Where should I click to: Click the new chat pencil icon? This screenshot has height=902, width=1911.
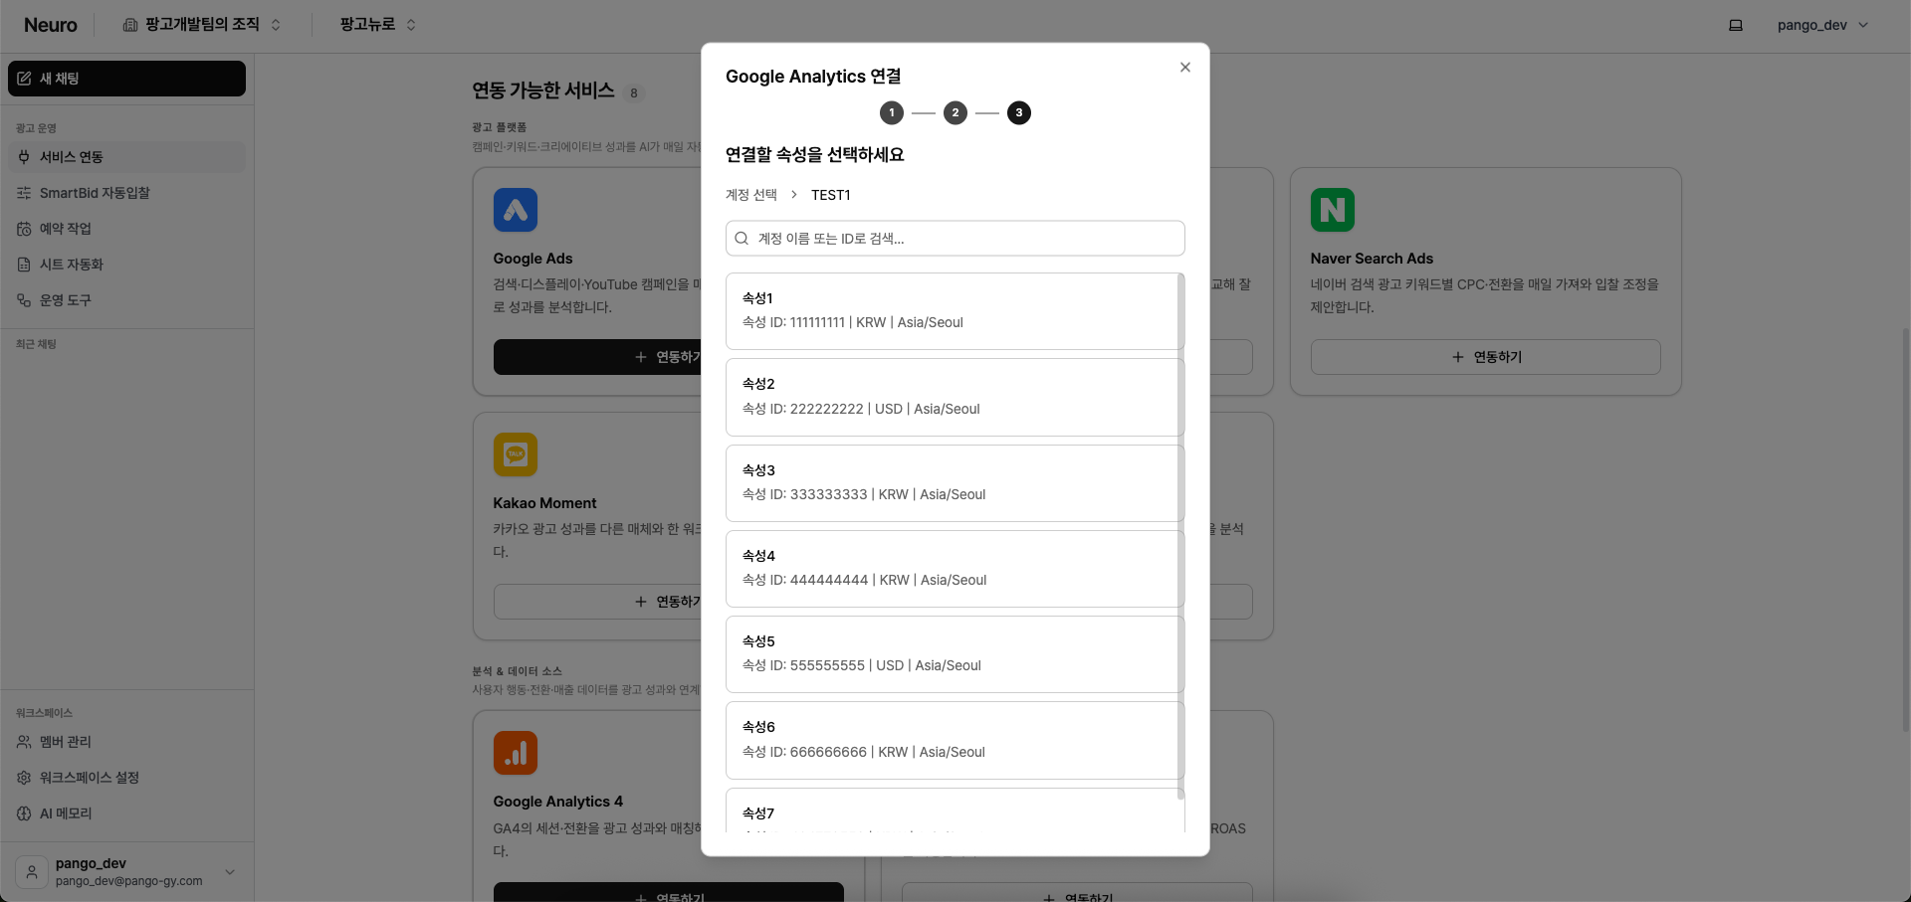pos(24,79)
